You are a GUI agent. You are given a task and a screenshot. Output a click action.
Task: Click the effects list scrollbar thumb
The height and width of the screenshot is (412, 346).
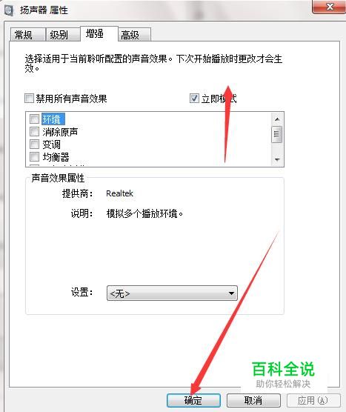(277, 134)
